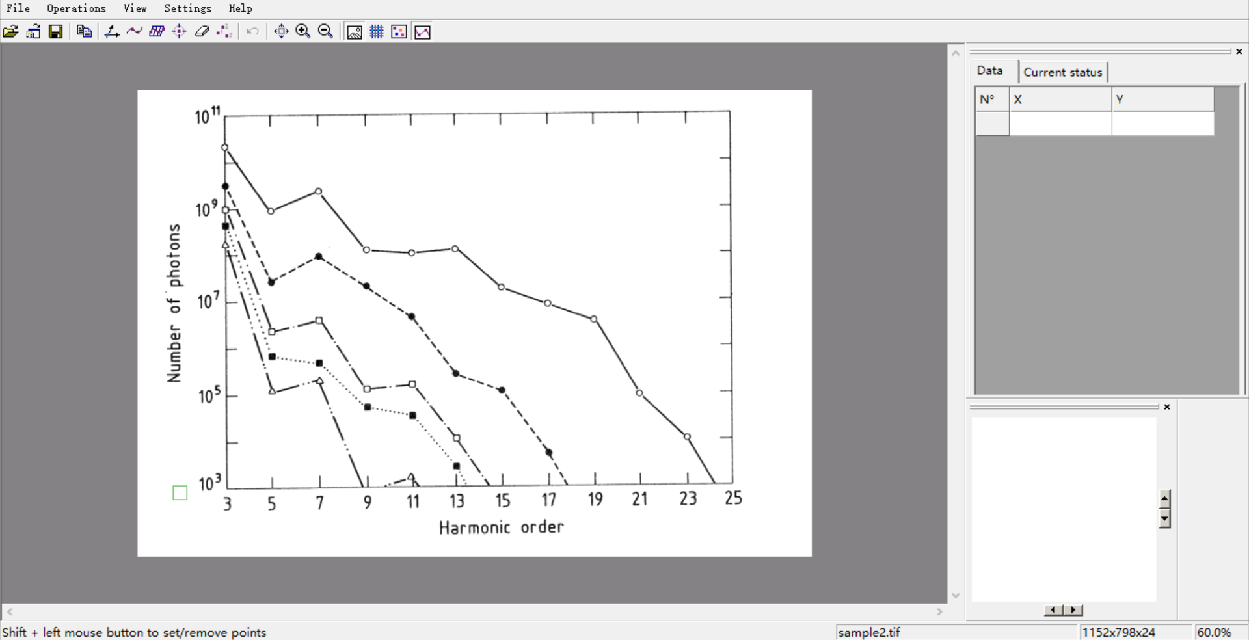Viewport: 1249px width, 640px height.
Task: Click the X column first cell
Action: click(1060, 124)
